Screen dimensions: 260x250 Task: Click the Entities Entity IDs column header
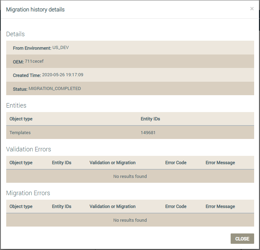pyautogui.click(x=150, y=119)
